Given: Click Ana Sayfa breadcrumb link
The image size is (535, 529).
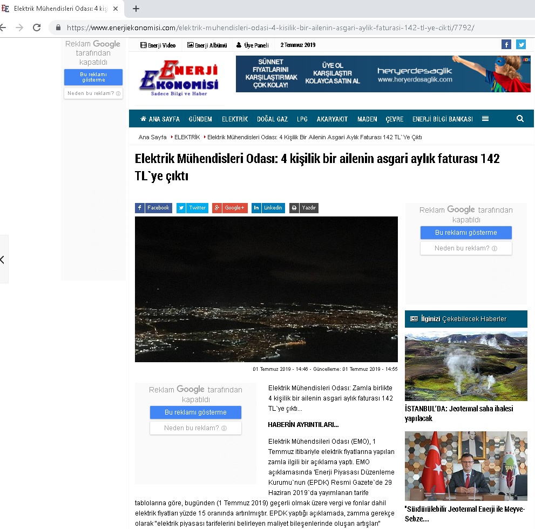Looking at the screenshot, I should [x=153, y=137].
